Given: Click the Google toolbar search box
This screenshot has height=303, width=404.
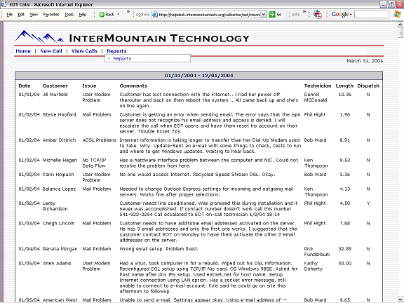Looking at the screenshot, I should (371, 15).
